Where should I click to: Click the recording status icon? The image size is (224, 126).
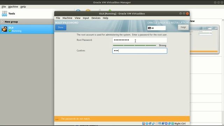[x=163, y=124]
